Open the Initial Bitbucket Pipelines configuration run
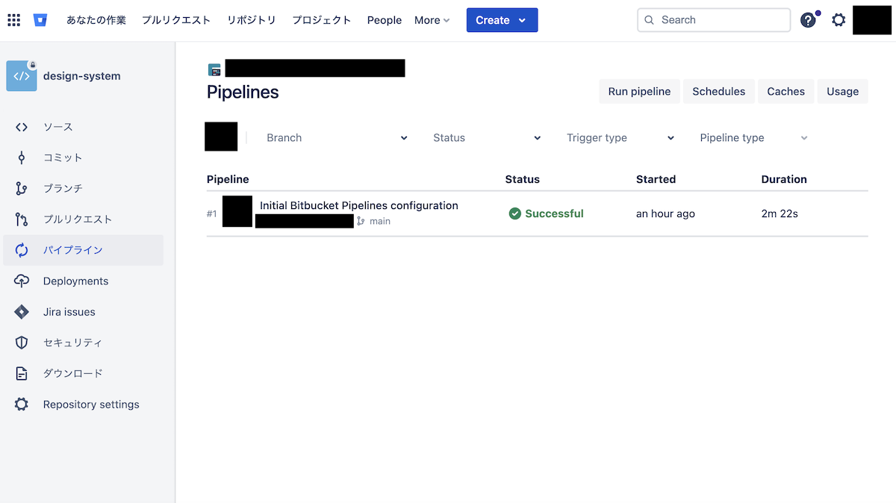Image resolution: width=896 pixels, height=503 pixels. (358, 205)
